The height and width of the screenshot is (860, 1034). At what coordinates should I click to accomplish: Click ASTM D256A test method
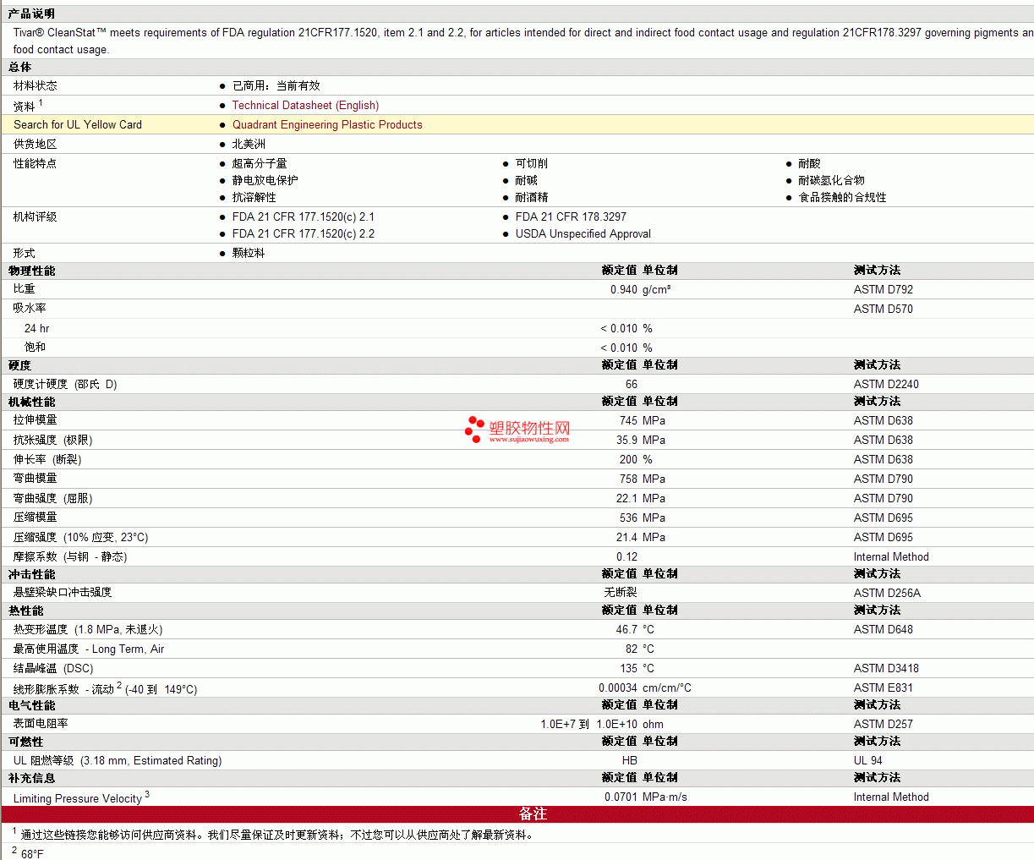tap(887, 593)
